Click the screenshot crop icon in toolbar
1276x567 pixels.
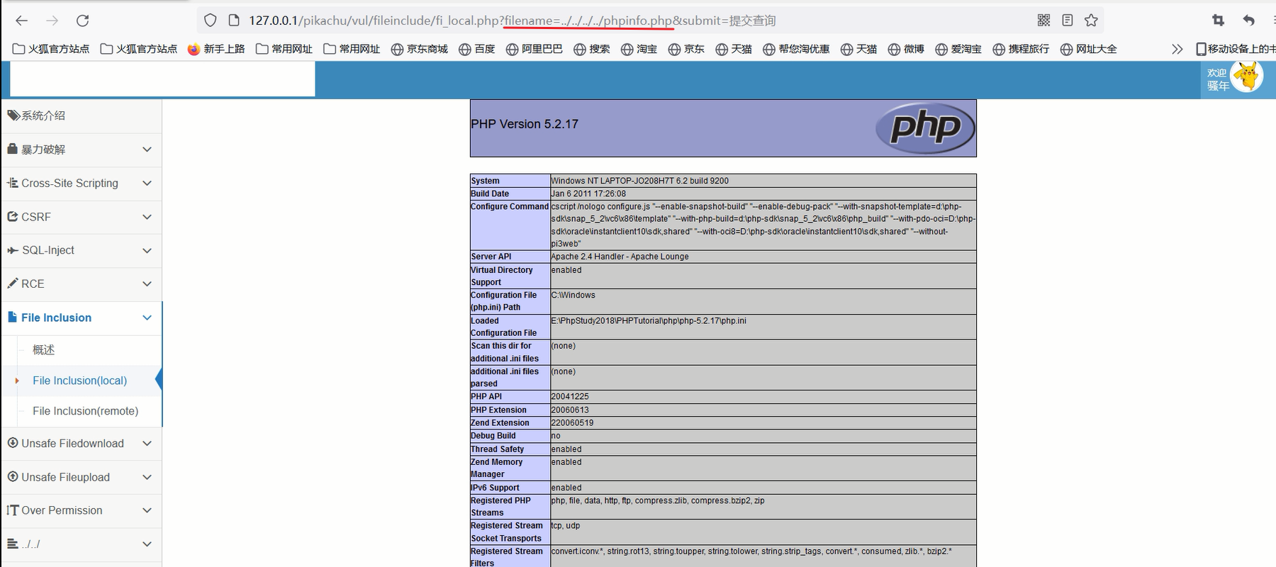1218,21
